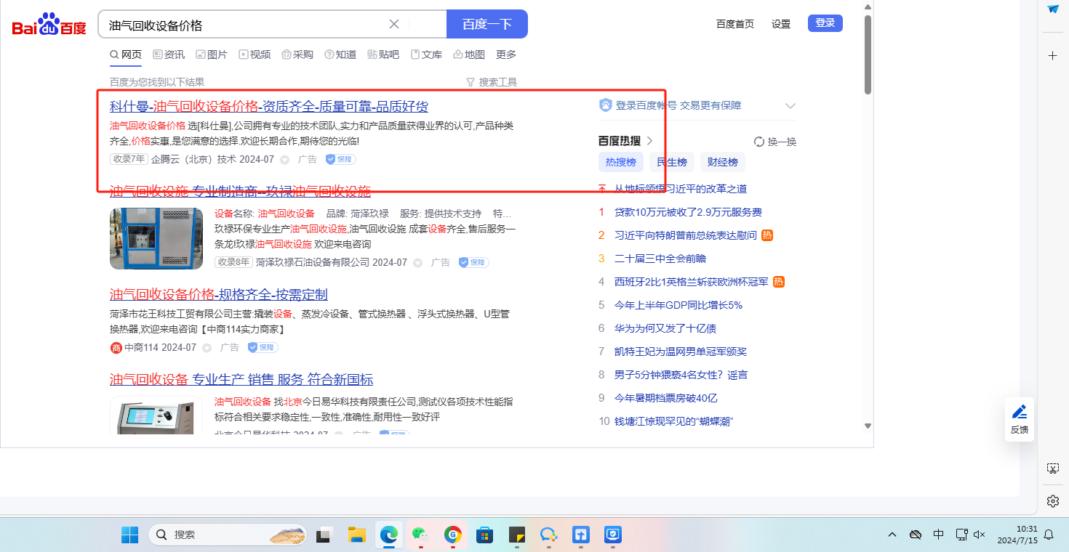Viewport: 1069px width, 552px height.
Task: Click the plus icon in Edge sidebar
Action: [x=1052, y=56]
